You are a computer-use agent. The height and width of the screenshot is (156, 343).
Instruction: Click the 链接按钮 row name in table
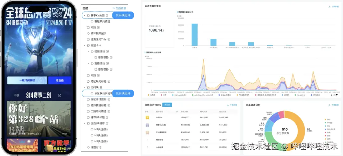point(160,139)
